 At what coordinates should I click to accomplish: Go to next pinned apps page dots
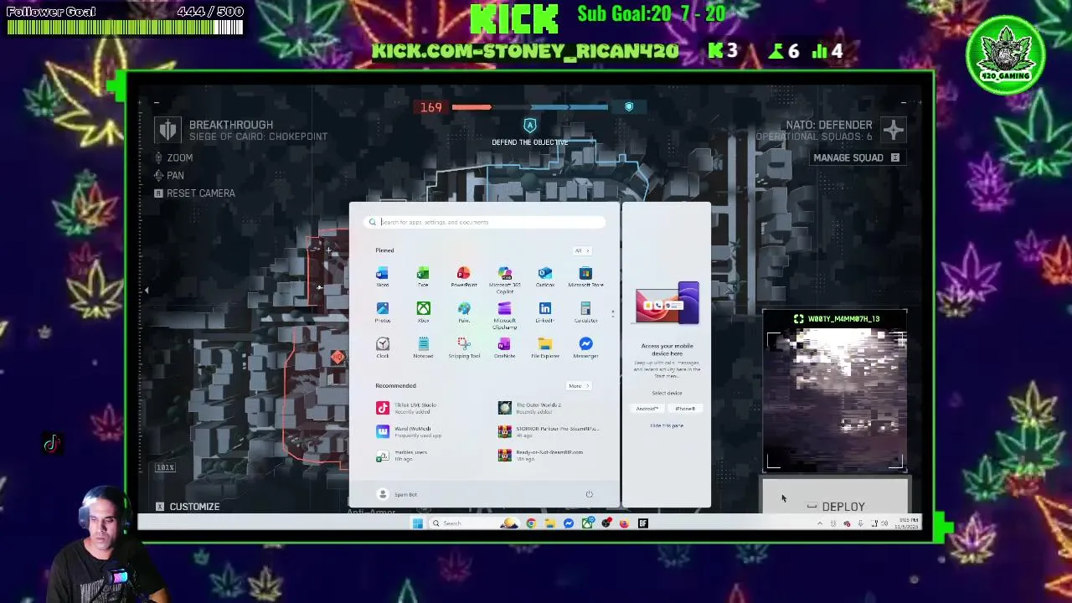(x=612, y=313)
